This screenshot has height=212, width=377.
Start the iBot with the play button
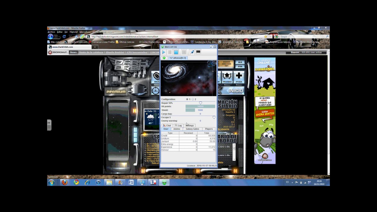163,52
